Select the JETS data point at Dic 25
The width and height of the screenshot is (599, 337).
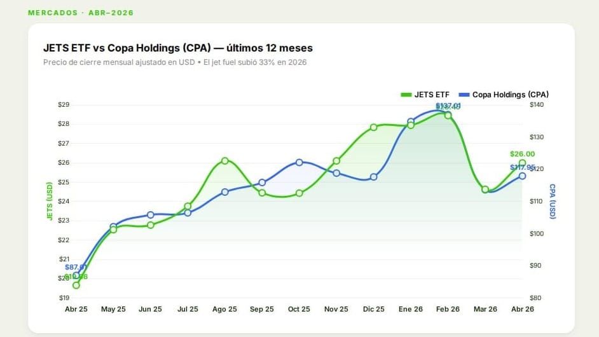374,127
